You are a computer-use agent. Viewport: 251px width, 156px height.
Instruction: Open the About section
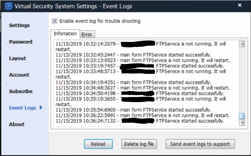tap(17, 124)
